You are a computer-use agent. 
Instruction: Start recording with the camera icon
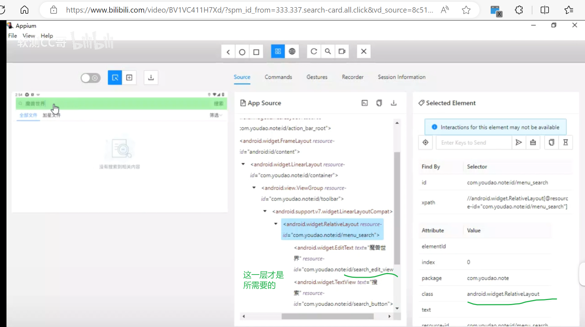click(342, 51)
